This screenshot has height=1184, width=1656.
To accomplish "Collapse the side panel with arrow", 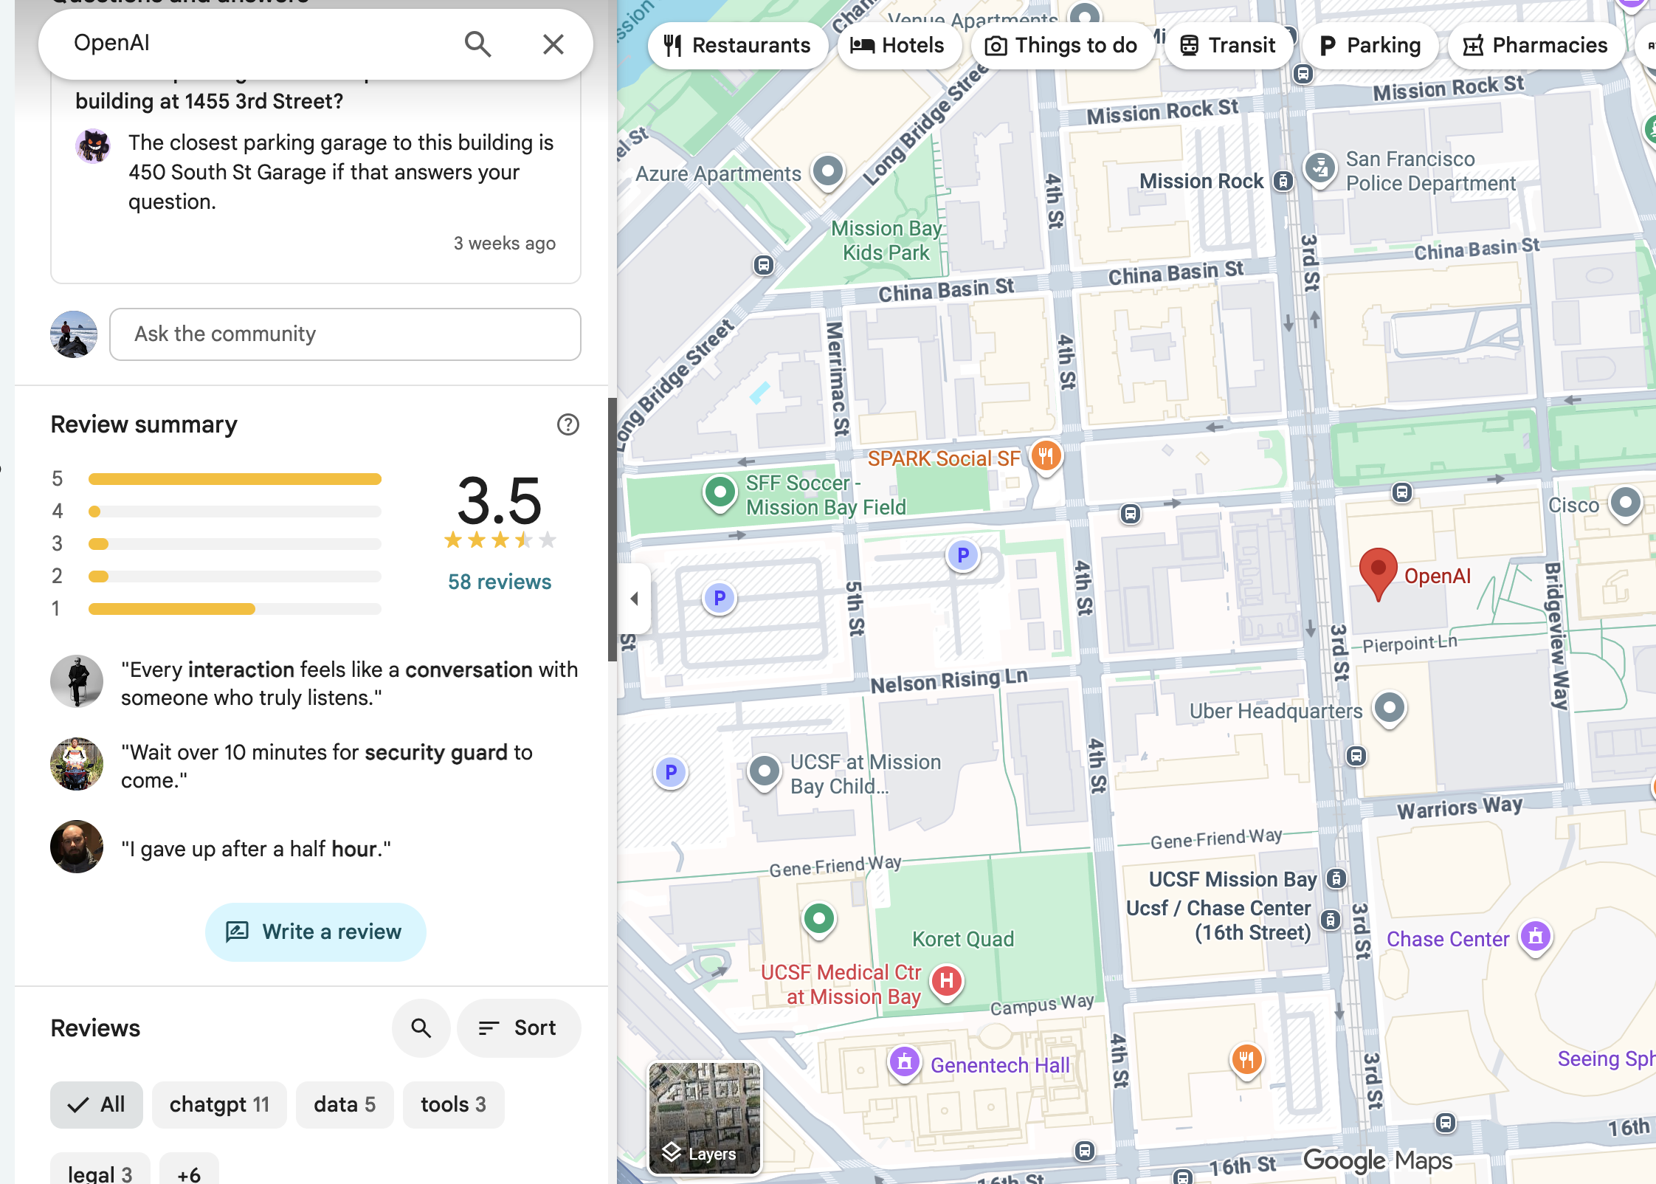I will [634, 599].
